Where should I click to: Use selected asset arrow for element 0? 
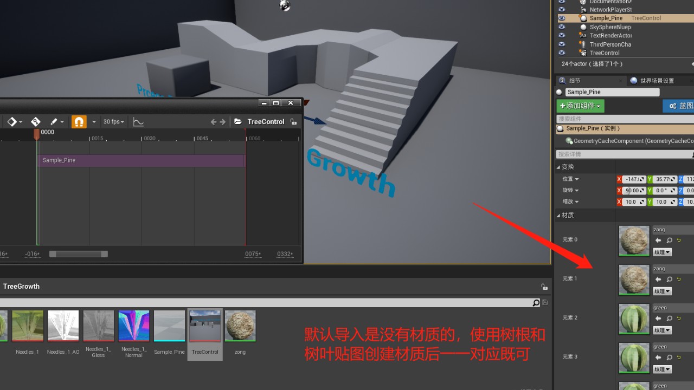click(658, 240)
